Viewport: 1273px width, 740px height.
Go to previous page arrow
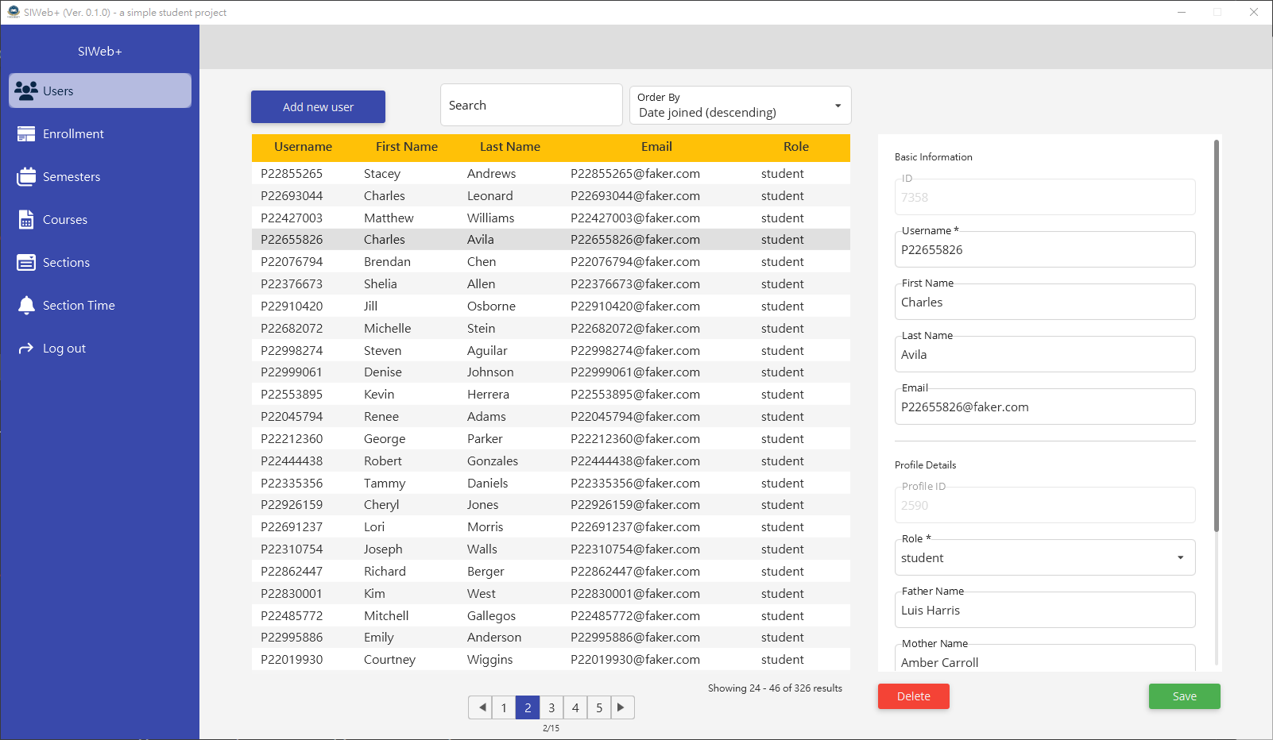[480, 707]
